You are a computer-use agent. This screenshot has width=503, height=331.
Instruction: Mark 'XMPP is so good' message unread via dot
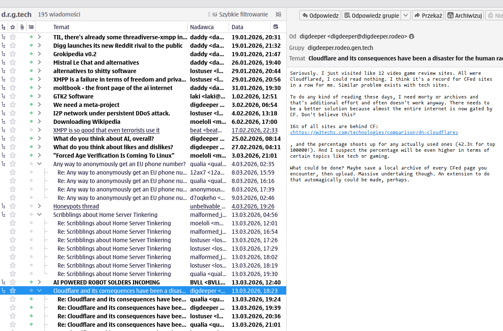point(31,130)
